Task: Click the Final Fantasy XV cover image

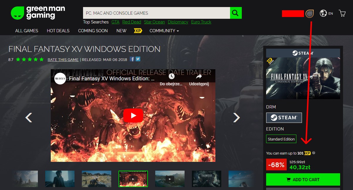Action: click(303, 78)
